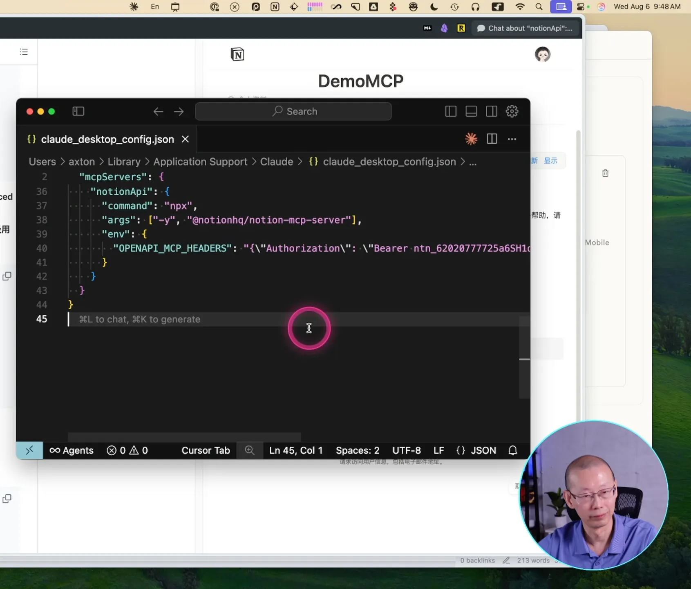This screenshot has width=691, height=589.
Task: Split the editor to the right
Action: 492,139
